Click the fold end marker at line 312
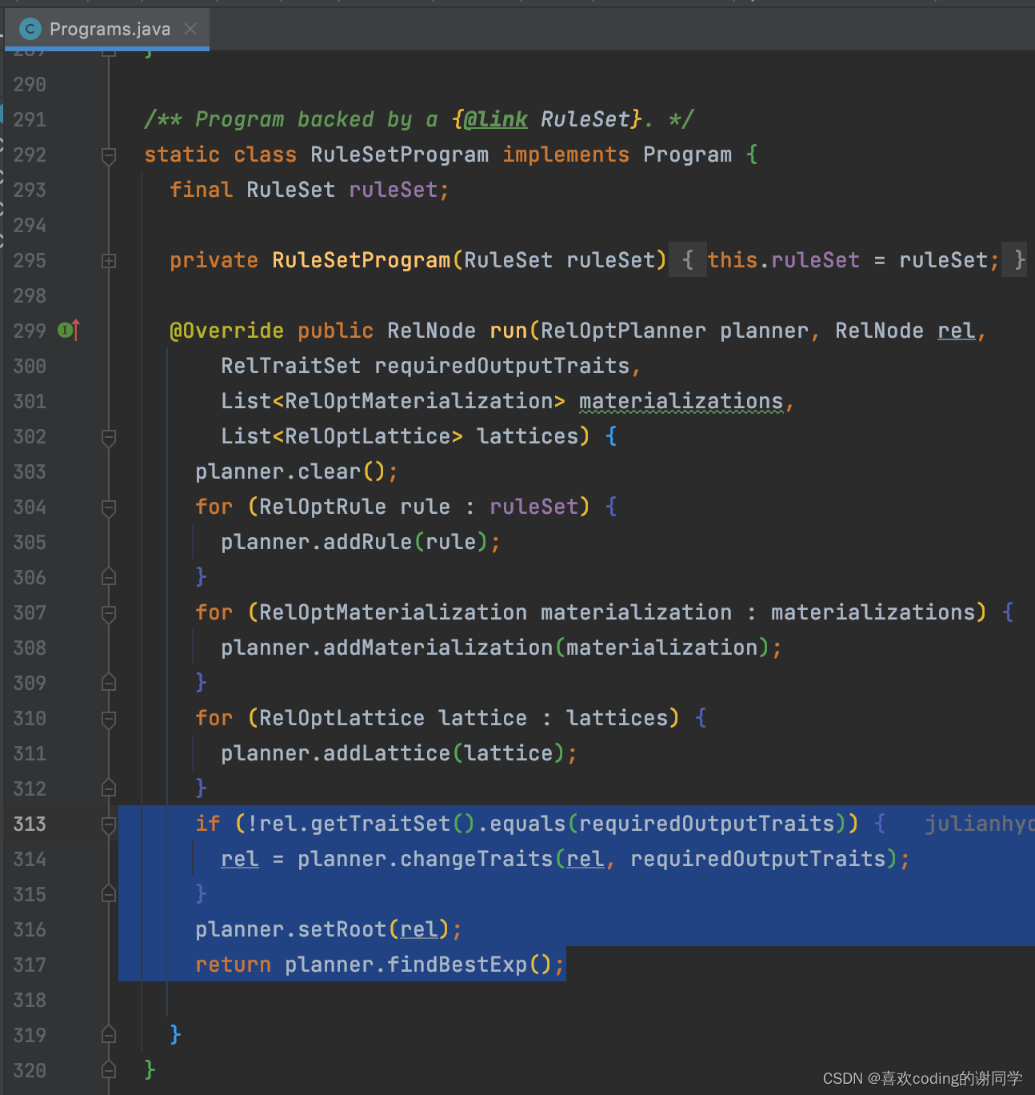 tap(110, 788)
